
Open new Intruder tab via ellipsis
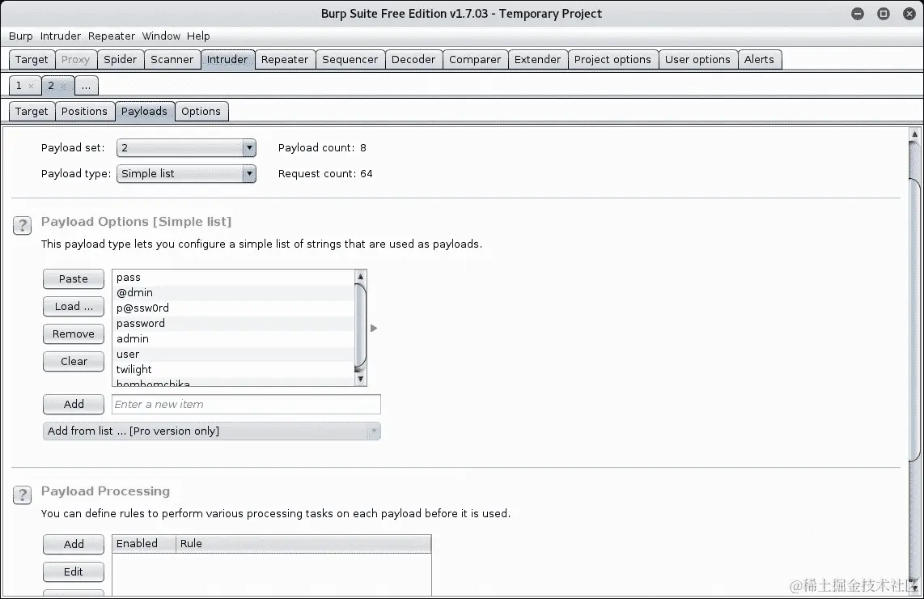tap(87, 86)
